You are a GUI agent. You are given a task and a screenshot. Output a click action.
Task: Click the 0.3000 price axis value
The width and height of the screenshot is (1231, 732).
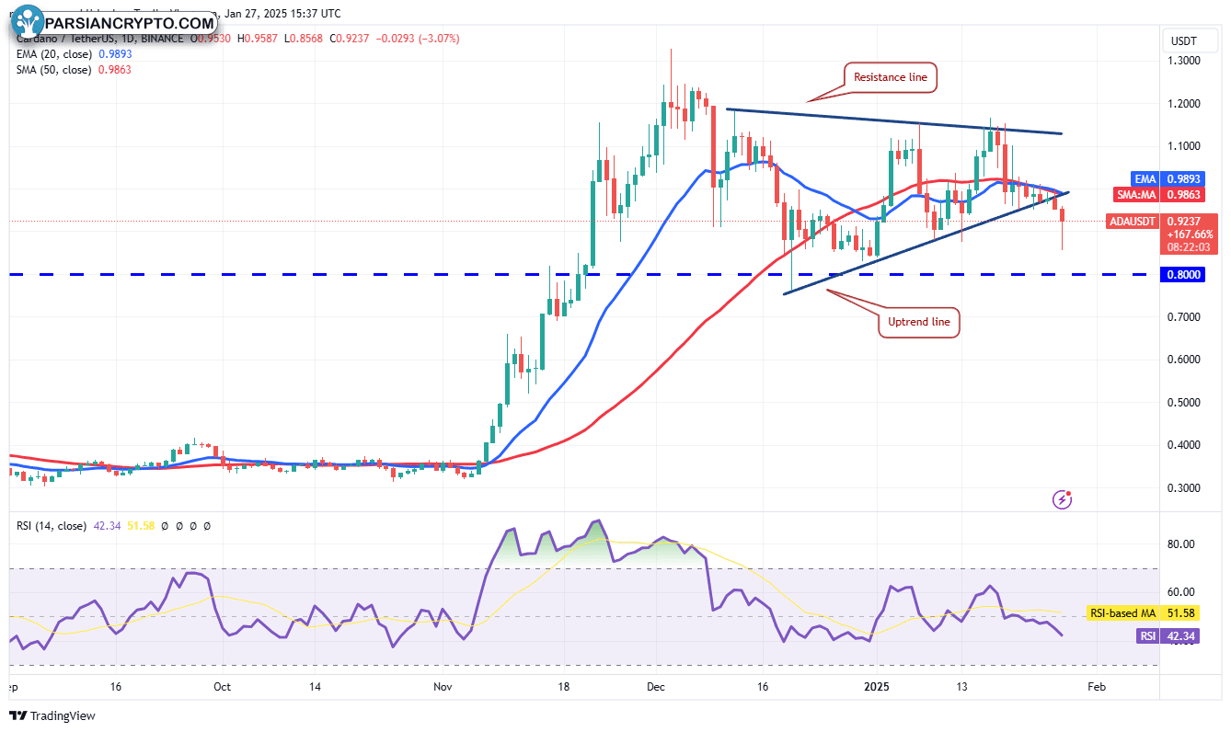(x=1183, y=488)
